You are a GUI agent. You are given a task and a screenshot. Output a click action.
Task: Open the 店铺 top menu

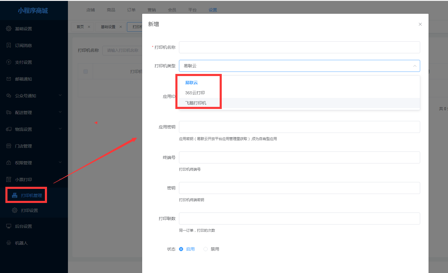click(91, 10)
